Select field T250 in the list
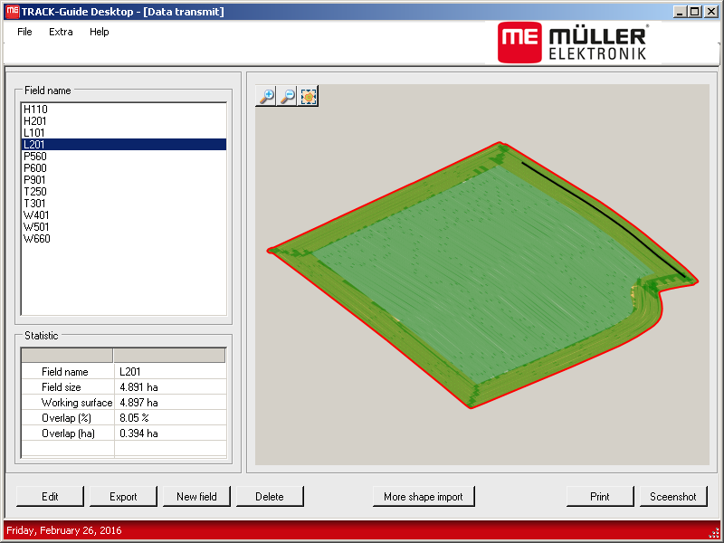 36,192
